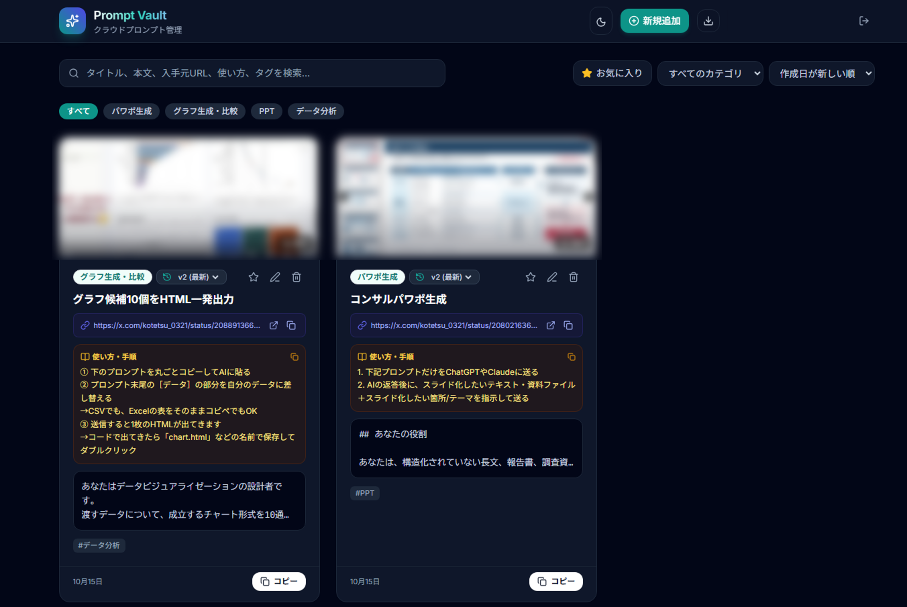
Task: Click the download export icon in header
Action: [708, 21]
